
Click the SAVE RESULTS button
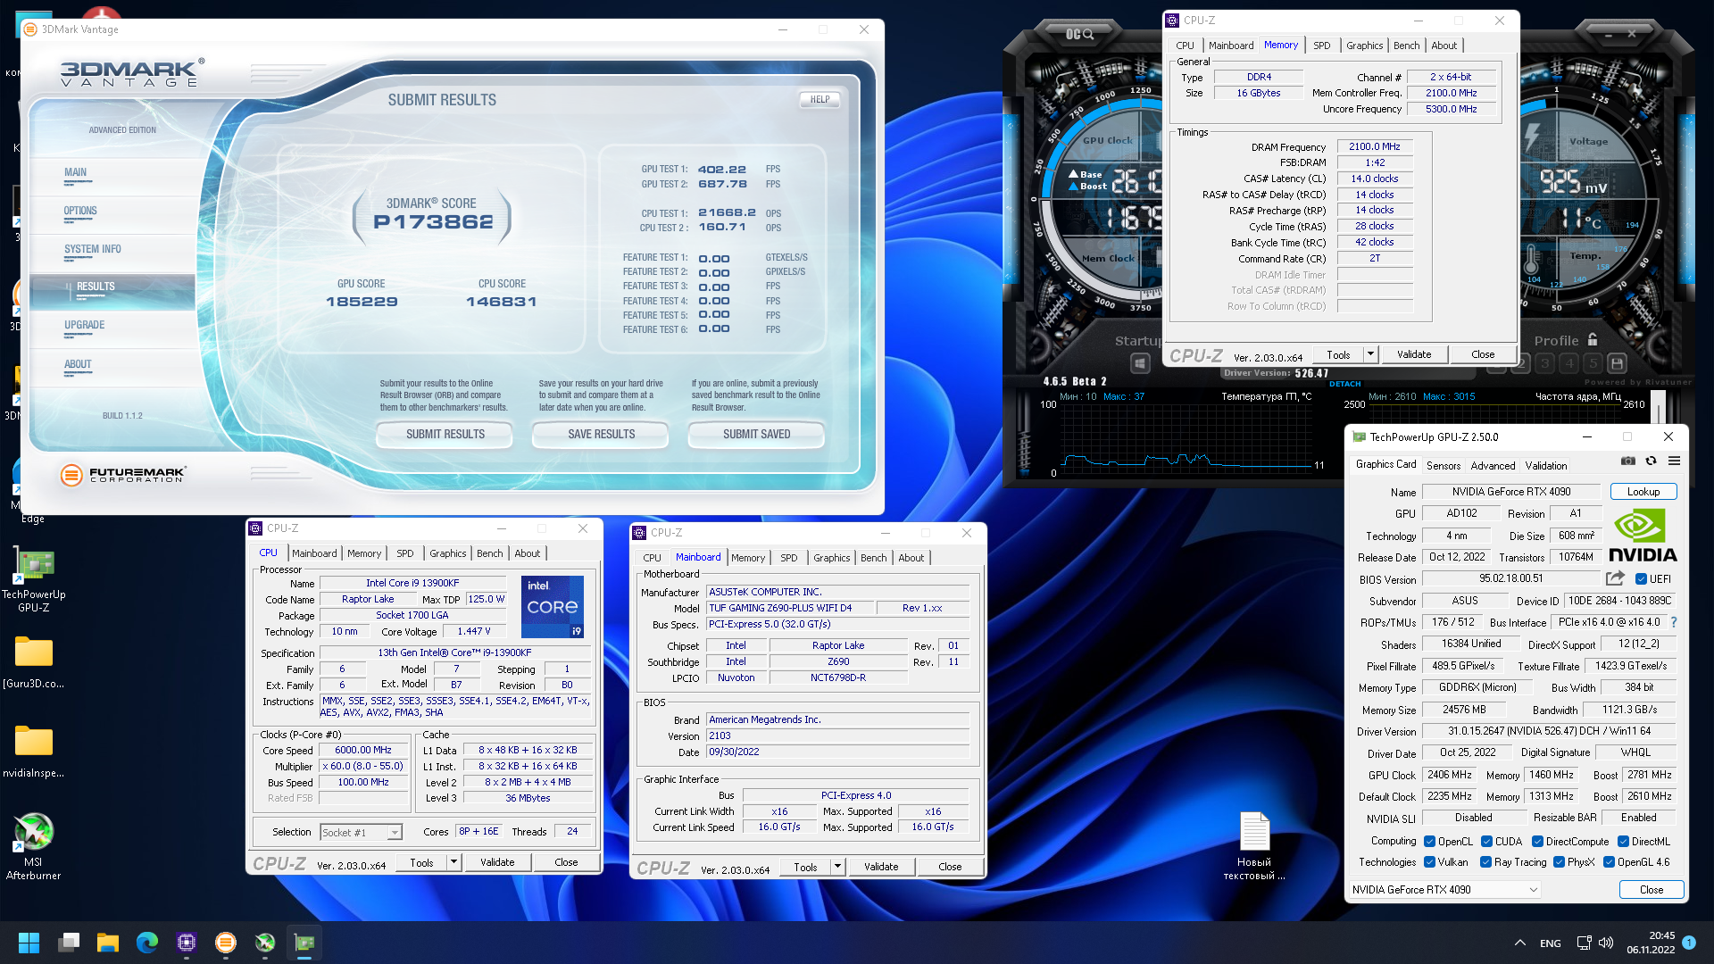point(602,434)
